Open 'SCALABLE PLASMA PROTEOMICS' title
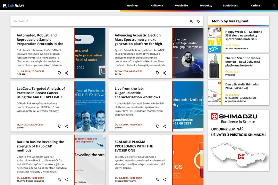 tap(134, 146)
